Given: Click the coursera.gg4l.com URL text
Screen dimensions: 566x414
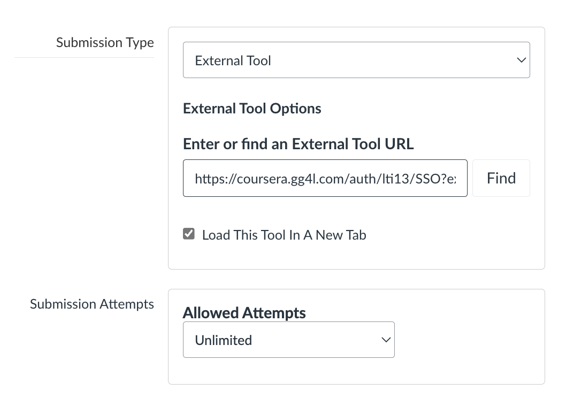Looking at the screenshot, I should coord(325,178).
